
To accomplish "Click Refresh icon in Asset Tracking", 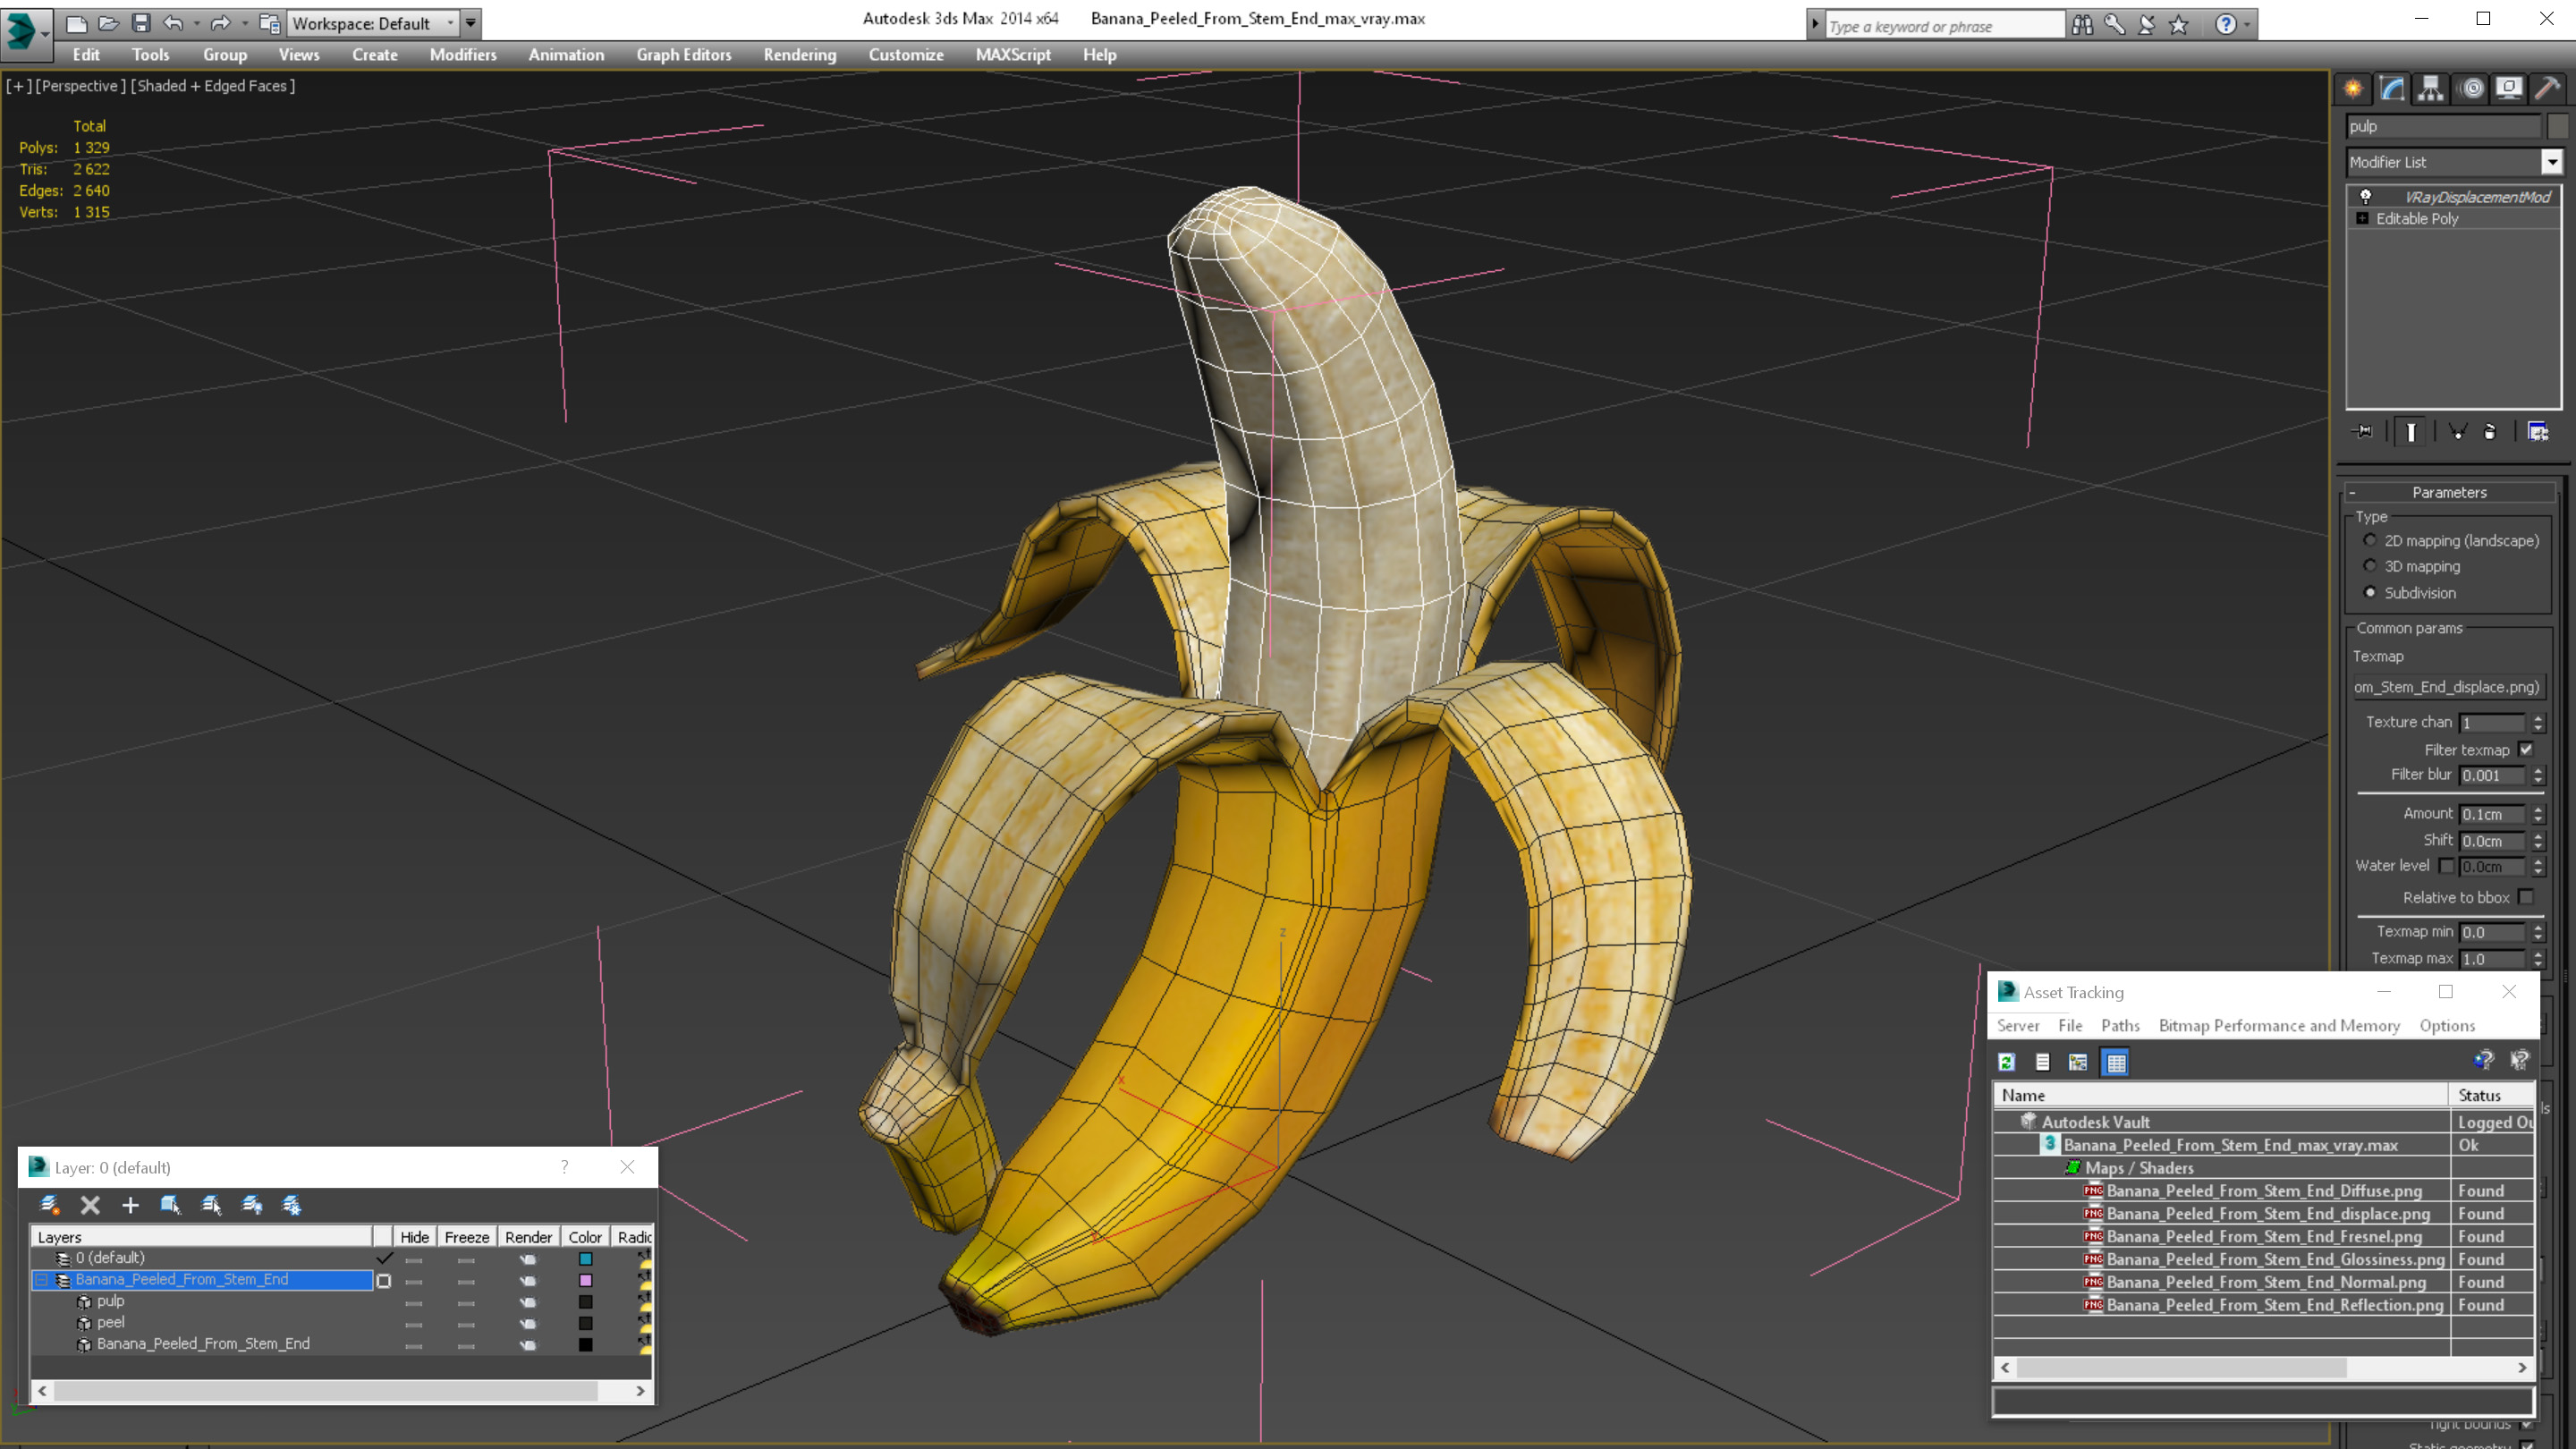I will 2007,1062.
